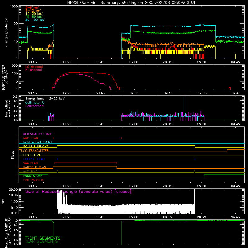Click the Mon. Rate LIVETIME axis label
Viewport: 248px width, 248px height.
tap(8, 233)
